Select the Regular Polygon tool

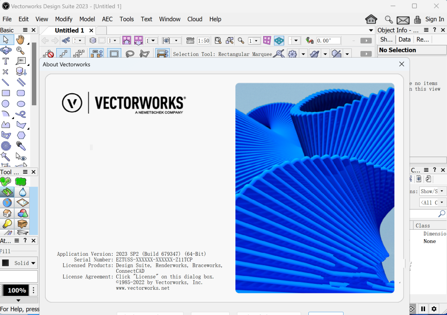pyautogui.click(x=21, y=135)
